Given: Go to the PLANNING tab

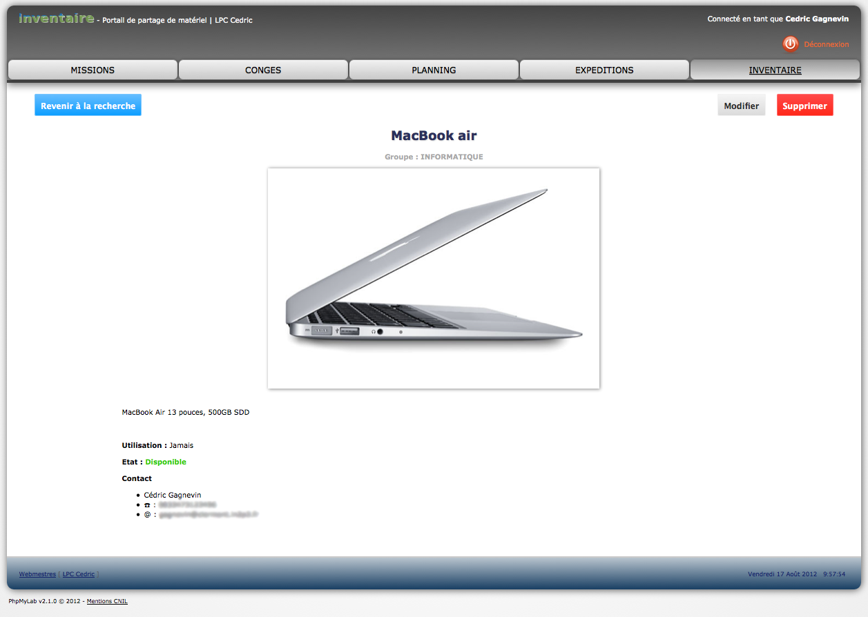Looking at the screenshot, I should (x=434, y=70).
